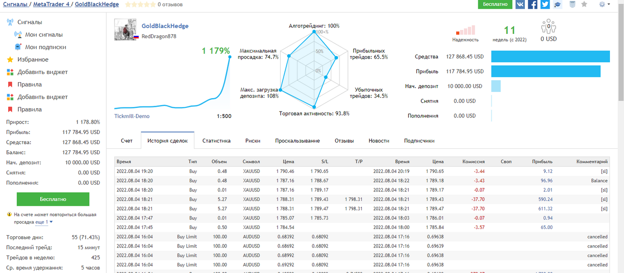Select the История сделок tab
Viewport: 624px width, 273px height.
tap(167, 141)
